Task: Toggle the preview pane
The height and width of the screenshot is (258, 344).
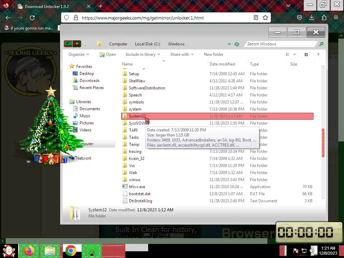Action: coord(306,54)
